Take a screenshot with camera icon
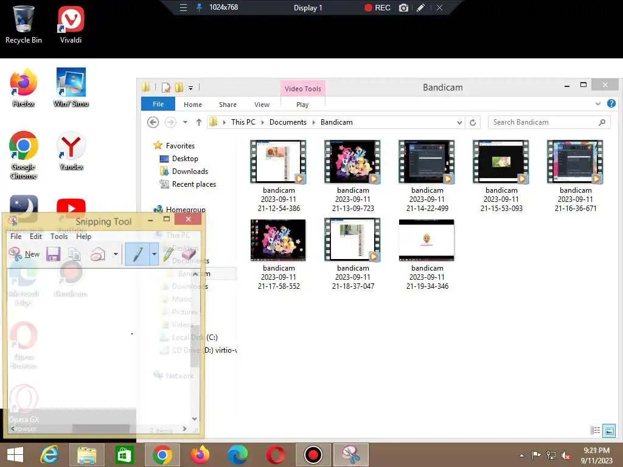Screen dimensions: 623x467 pos(403,7)
